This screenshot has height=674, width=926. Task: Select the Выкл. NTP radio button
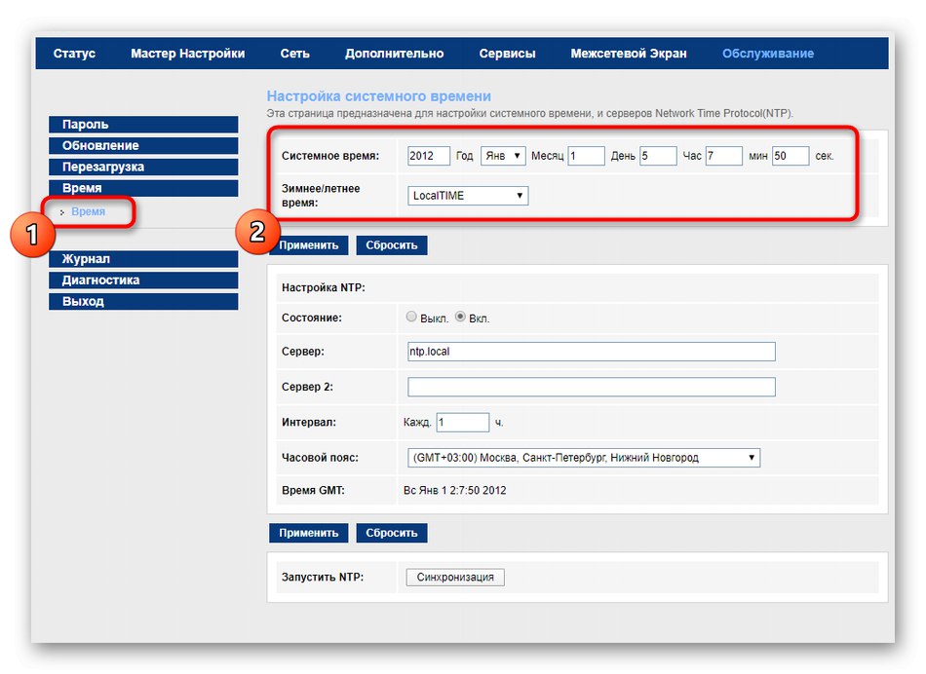coord(411,317)
